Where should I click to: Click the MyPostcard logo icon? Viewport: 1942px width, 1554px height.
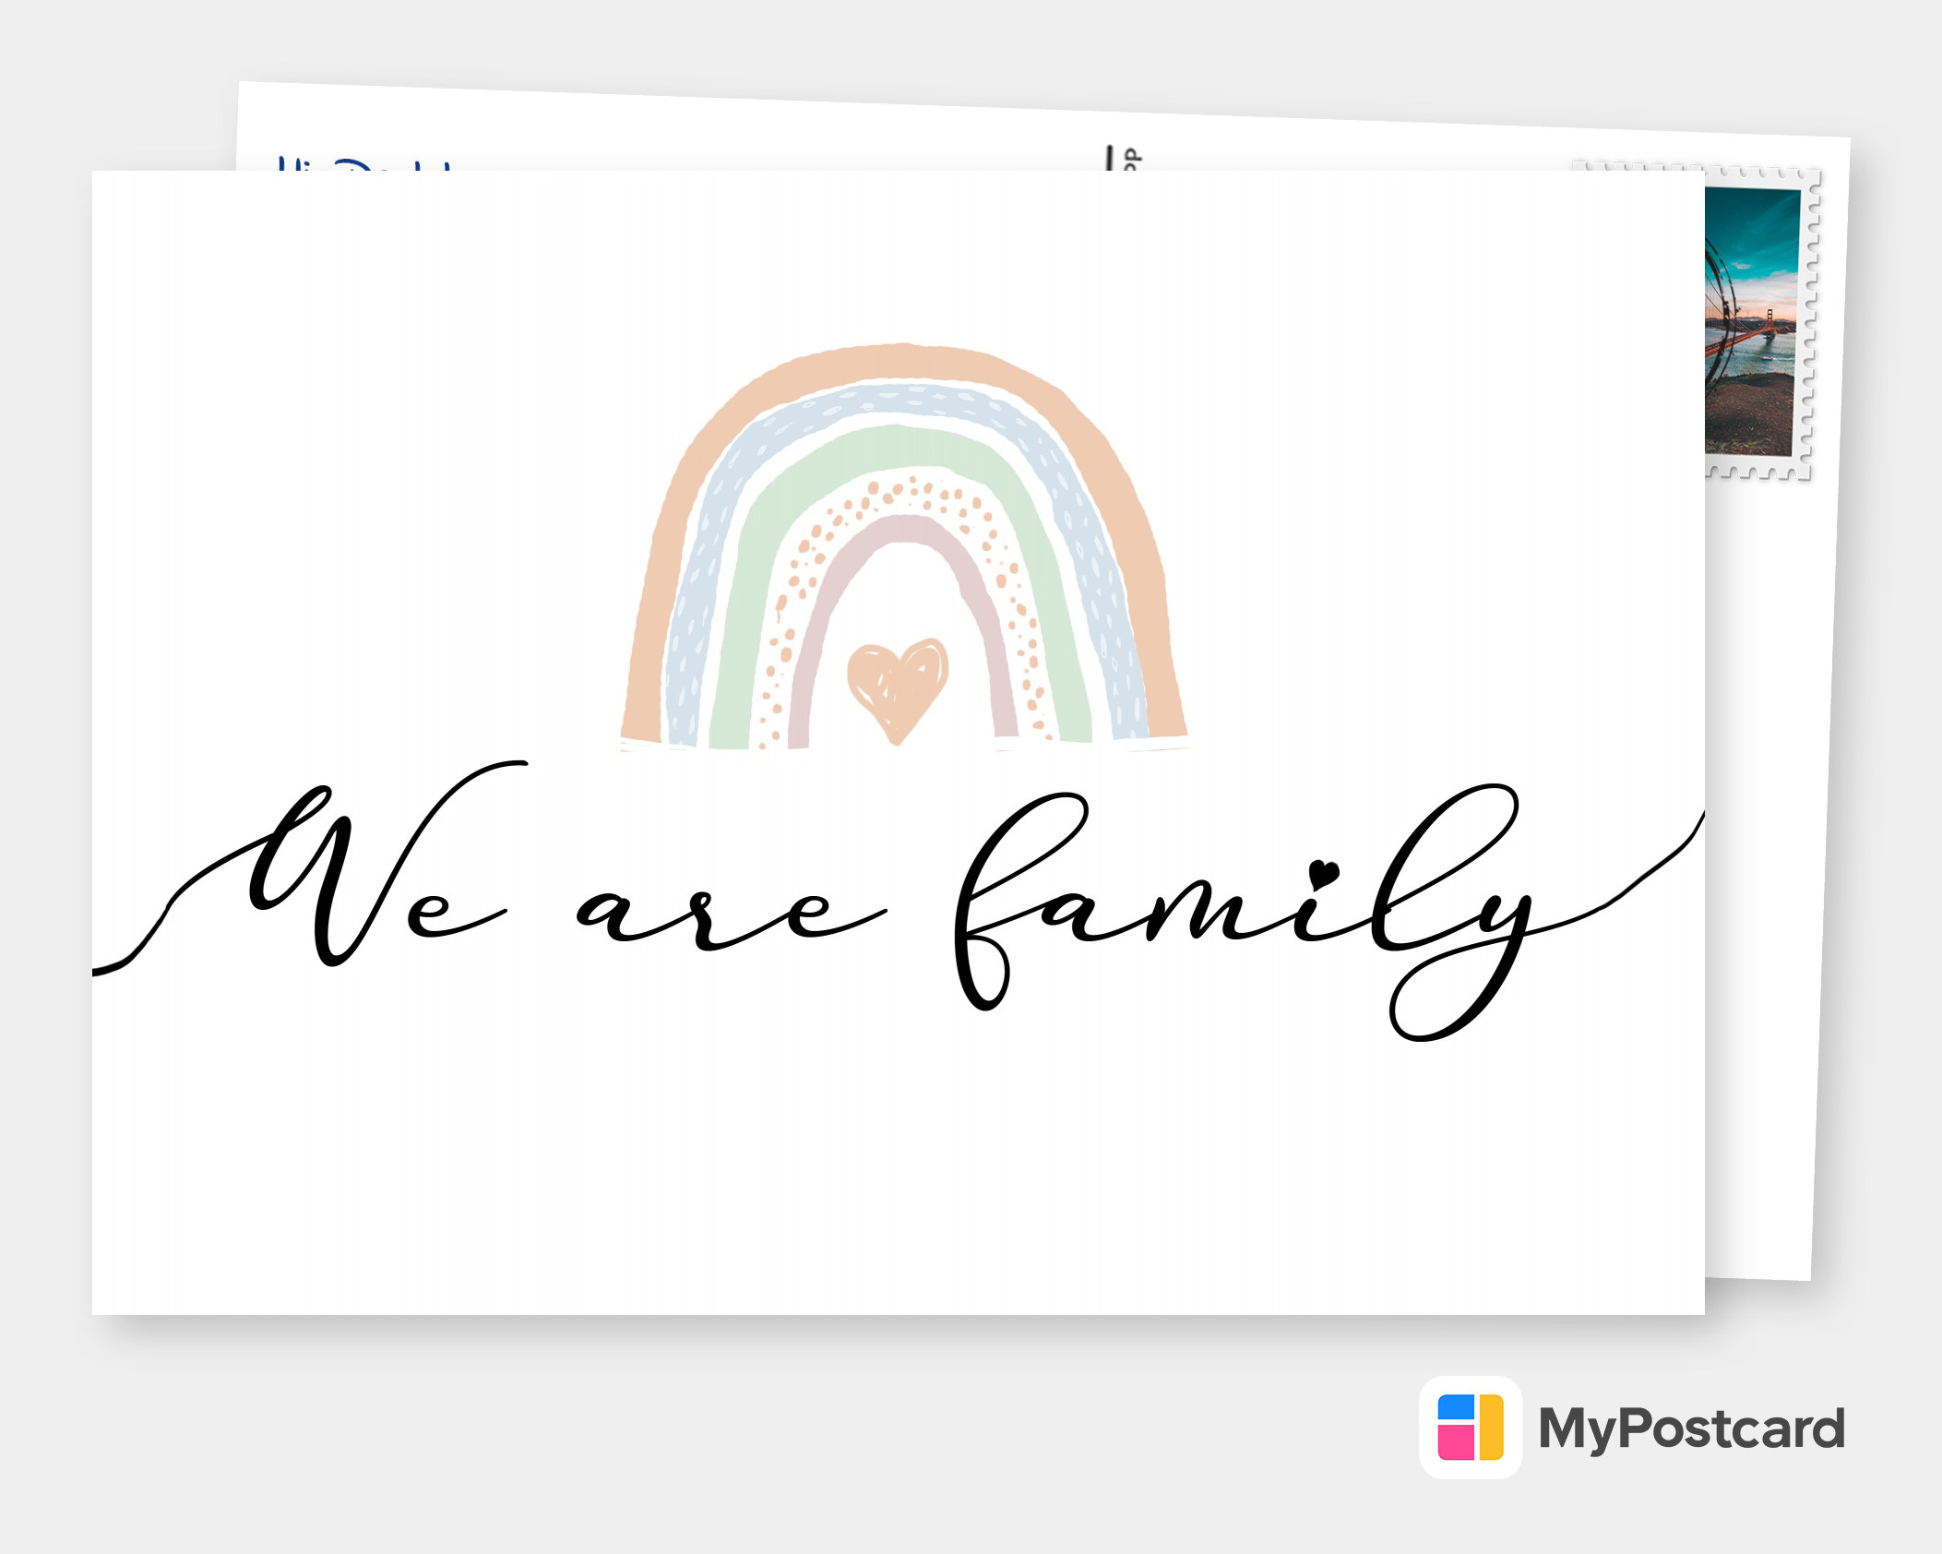point(1471,1427)
